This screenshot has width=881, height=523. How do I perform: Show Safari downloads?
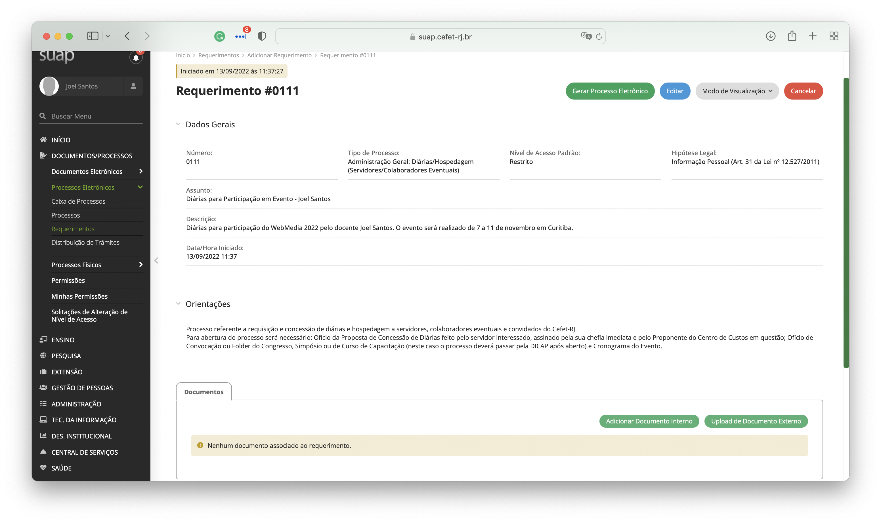click(x=771, y=36)
